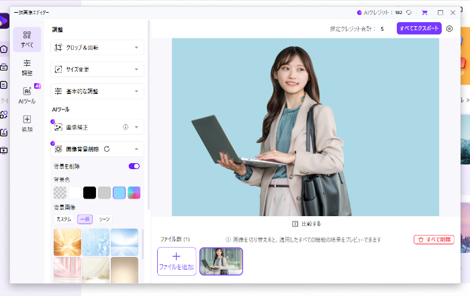470x296 pixels.
Task: Close the image editor window
Action: tap(453, 13)
